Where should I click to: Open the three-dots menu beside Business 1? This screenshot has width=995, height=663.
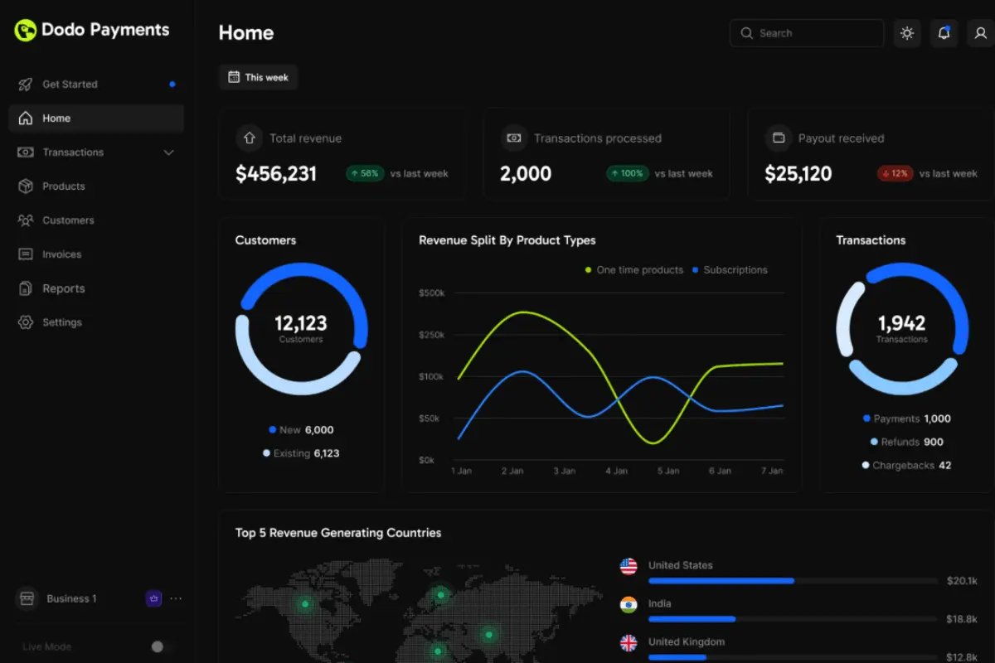pyautogui.click(x=176, y=598)
